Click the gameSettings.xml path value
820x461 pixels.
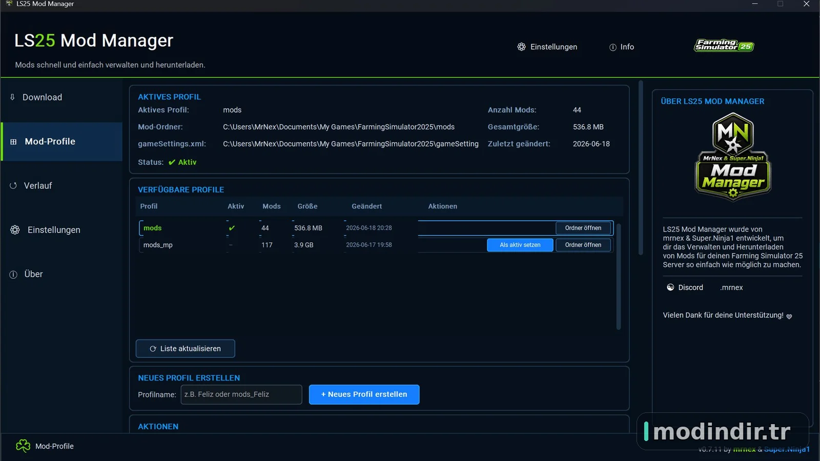coord(351,144)
